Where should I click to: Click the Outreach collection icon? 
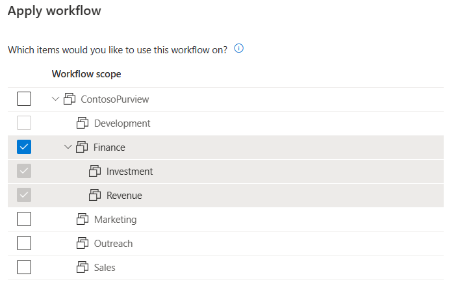(x=83, y=243)
